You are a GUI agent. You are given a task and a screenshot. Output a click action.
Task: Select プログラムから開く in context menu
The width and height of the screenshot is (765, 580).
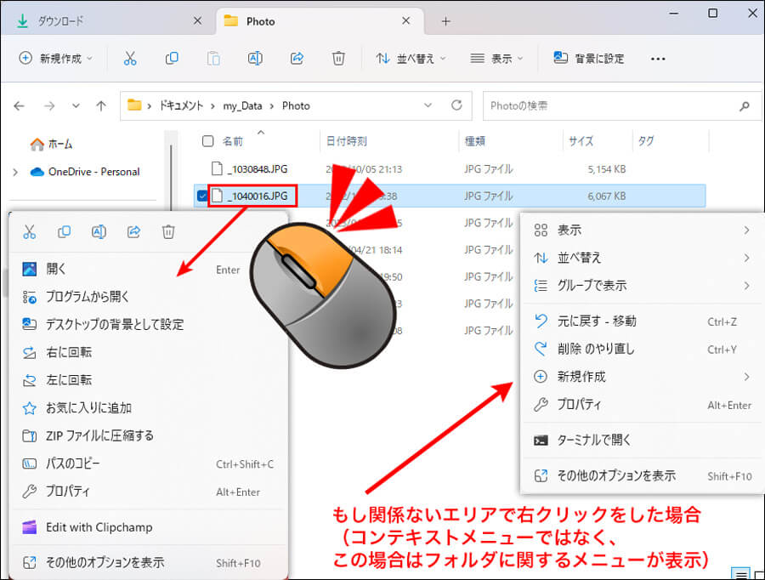click(88, 297)
